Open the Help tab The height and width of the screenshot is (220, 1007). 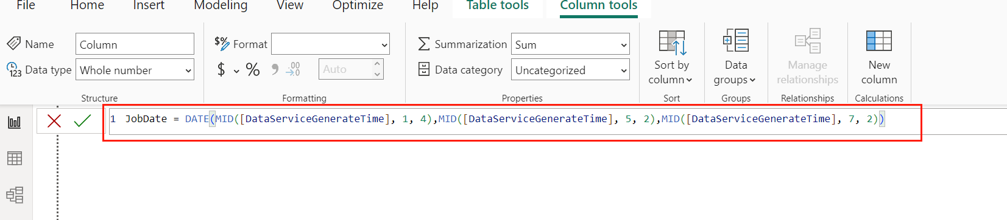point(425,5)
